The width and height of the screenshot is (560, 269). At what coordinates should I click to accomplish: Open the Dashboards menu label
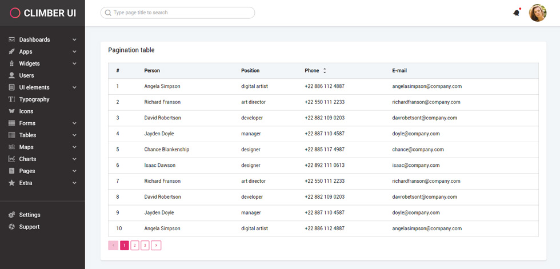(35, 39)
